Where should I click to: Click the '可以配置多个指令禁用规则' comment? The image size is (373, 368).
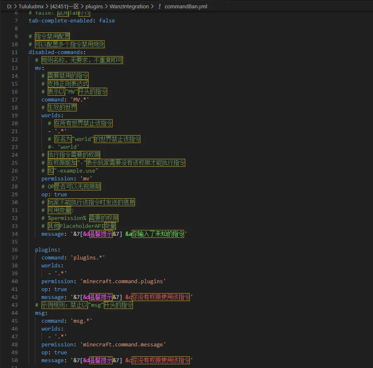[70, 44]
